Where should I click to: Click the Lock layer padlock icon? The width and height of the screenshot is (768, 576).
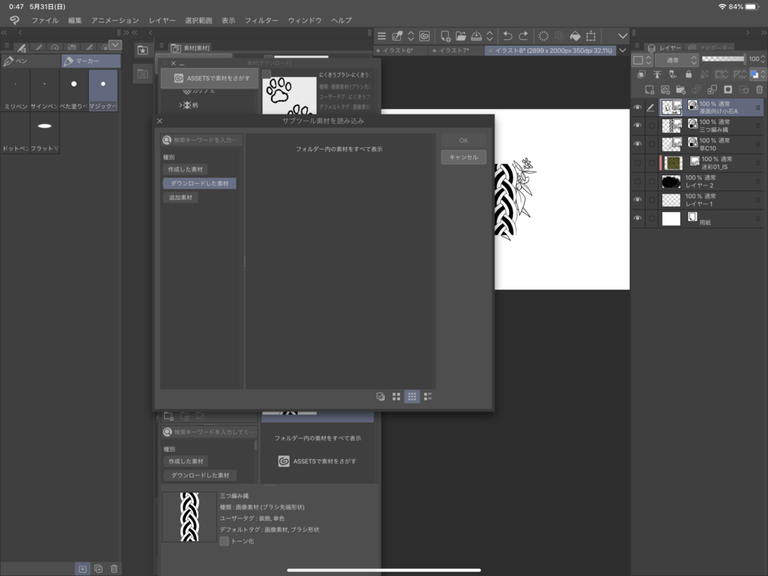(688, 74)
